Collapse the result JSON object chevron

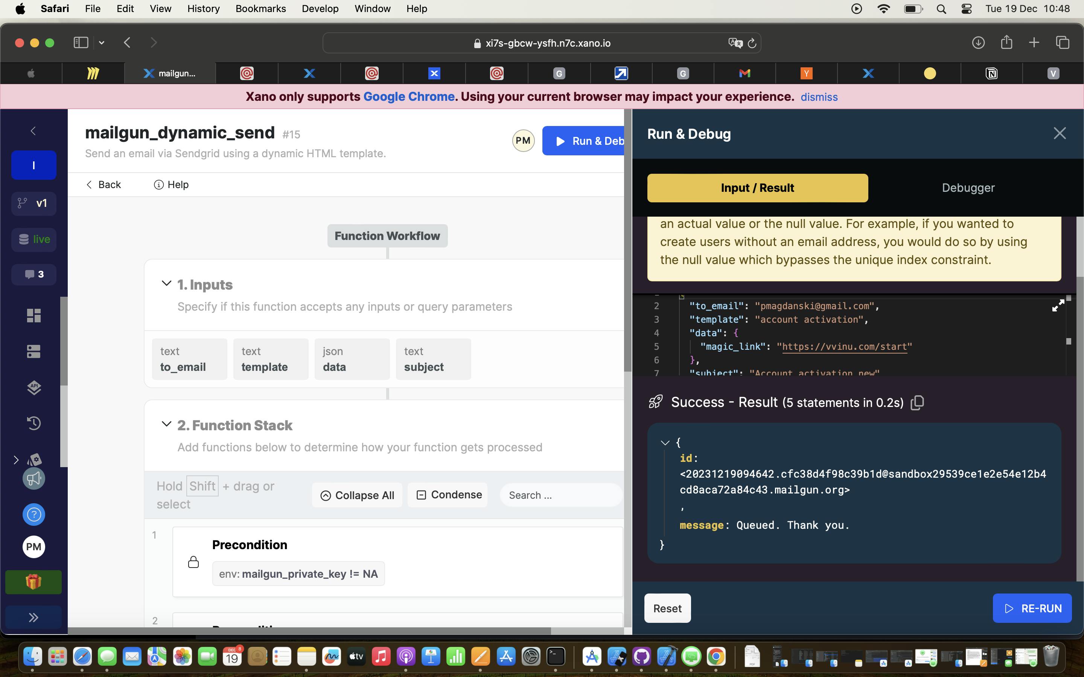point(665,443)
